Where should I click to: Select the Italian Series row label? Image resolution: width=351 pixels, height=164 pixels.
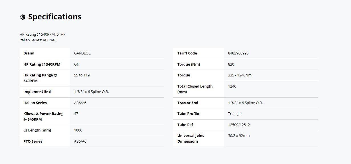(x=35, y=103)
